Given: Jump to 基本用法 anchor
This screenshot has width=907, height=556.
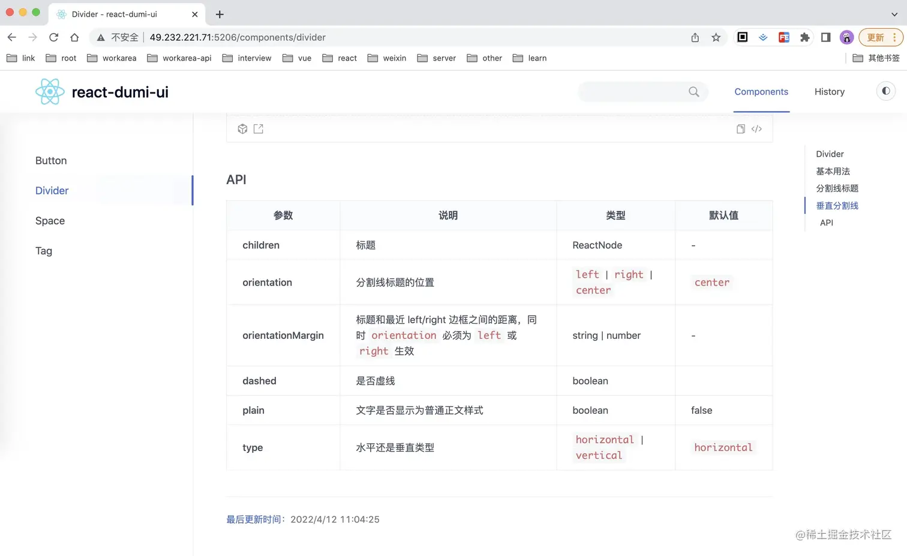Looking at the screenshot, I should (x=833, y=172).
